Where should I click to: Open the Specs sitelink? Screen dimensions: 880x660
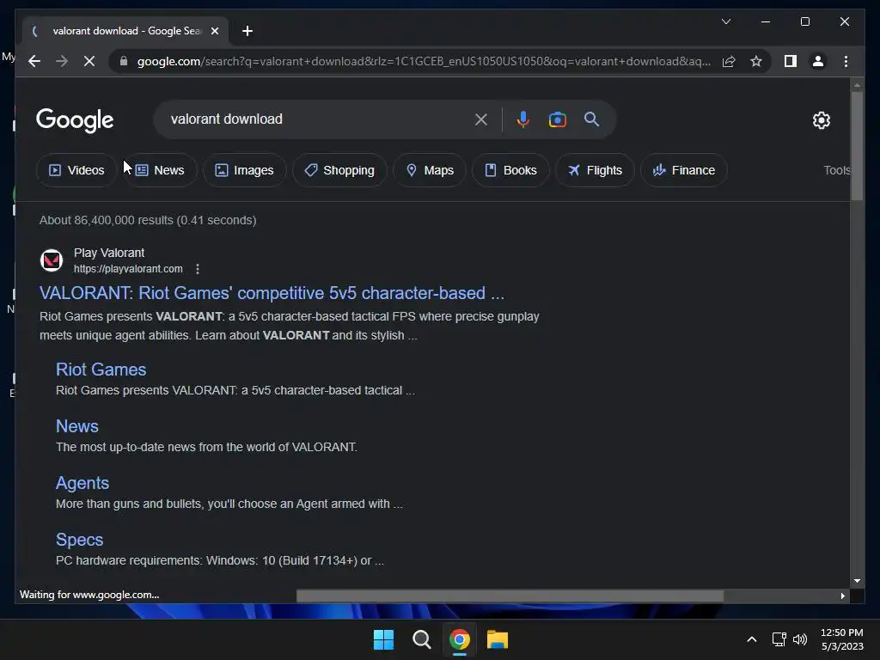click(x=79, y=540)
